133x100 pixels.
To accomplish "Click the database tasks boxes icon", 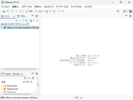I will pos(47,11).
